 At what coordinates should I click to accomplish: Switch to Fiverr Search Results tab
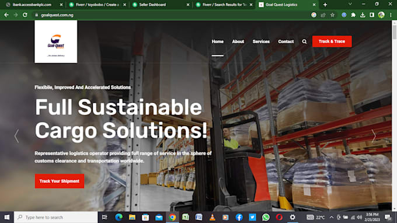click(x=224, y=5)
